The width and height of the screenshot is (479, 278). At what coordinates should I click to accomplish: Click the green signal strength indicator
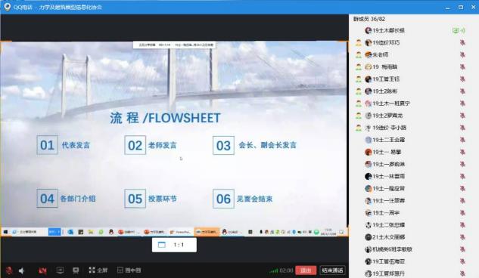[x=273, y=270]
